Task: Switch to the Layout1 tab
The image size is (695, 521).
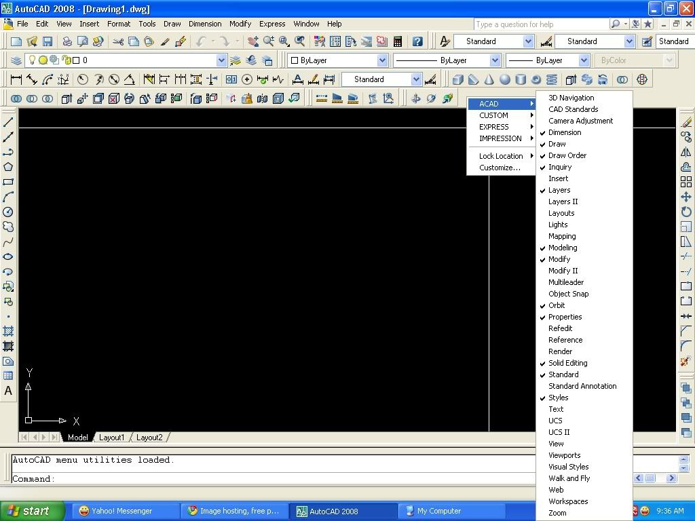Action: (112, 438)
